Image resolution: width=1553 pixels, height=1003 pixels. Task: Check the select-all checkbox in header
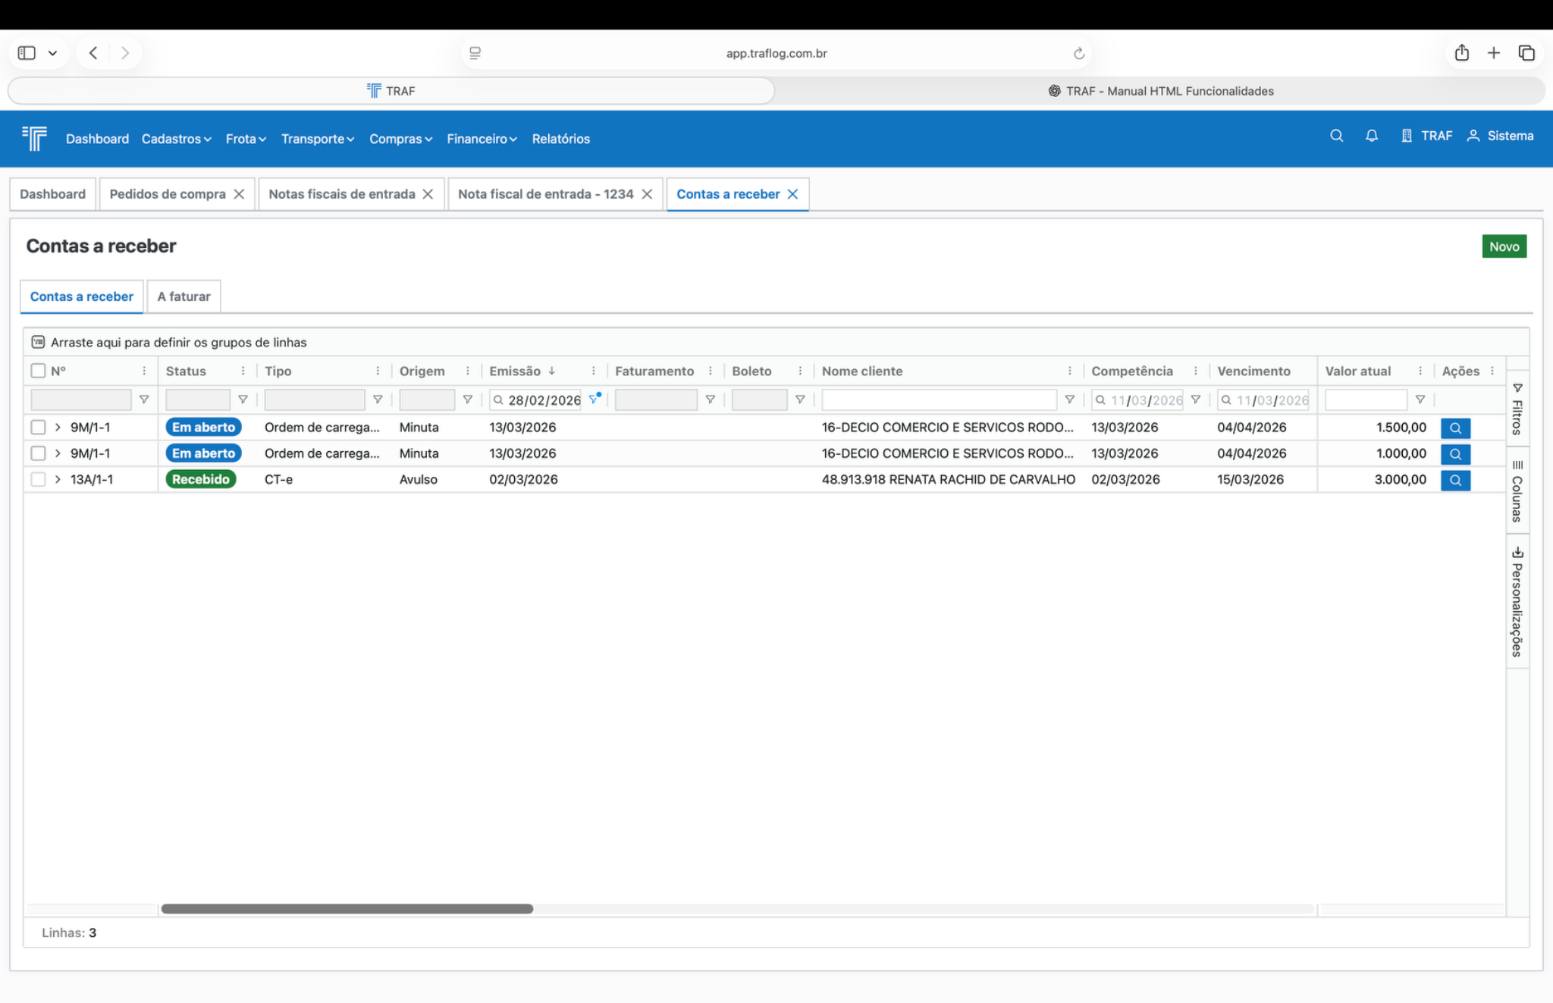click(38, 371)
